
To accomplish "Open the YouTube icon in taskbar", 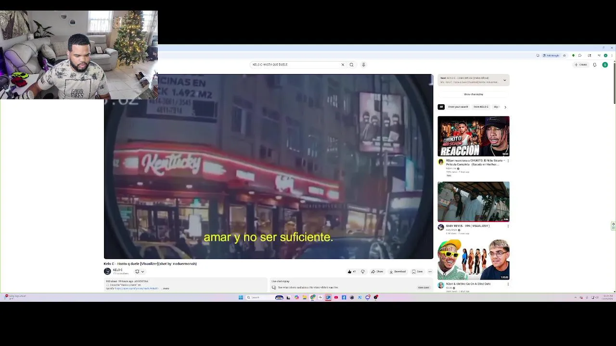I will point(336,297).
